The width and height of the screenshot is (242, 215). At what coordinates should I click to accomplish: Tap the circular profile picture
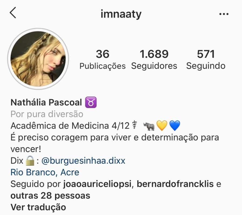pos(38,59)
